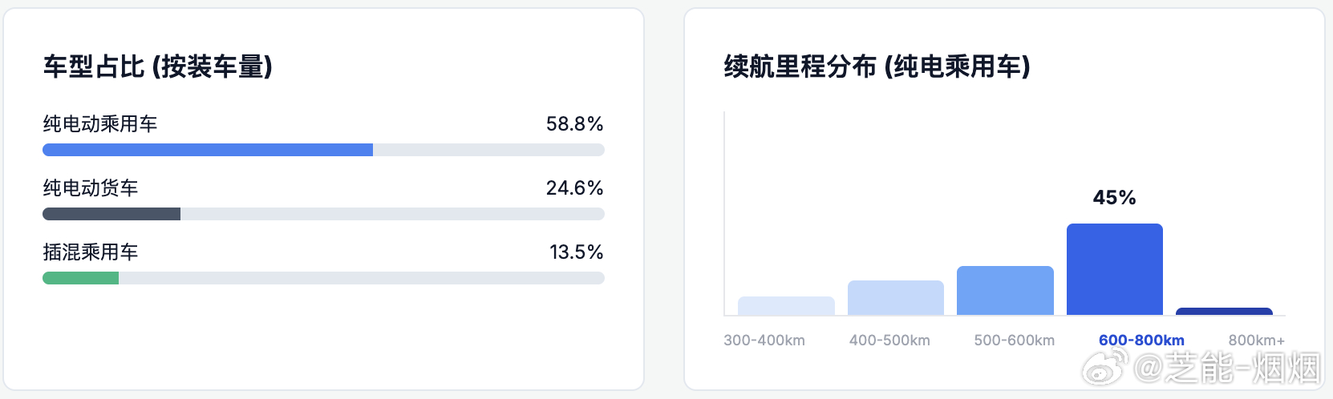The width and height of the screenshot is (1333, 399).
Task: Click the dark 纯电动货车 progress bar fill
Action: point(111,214)
